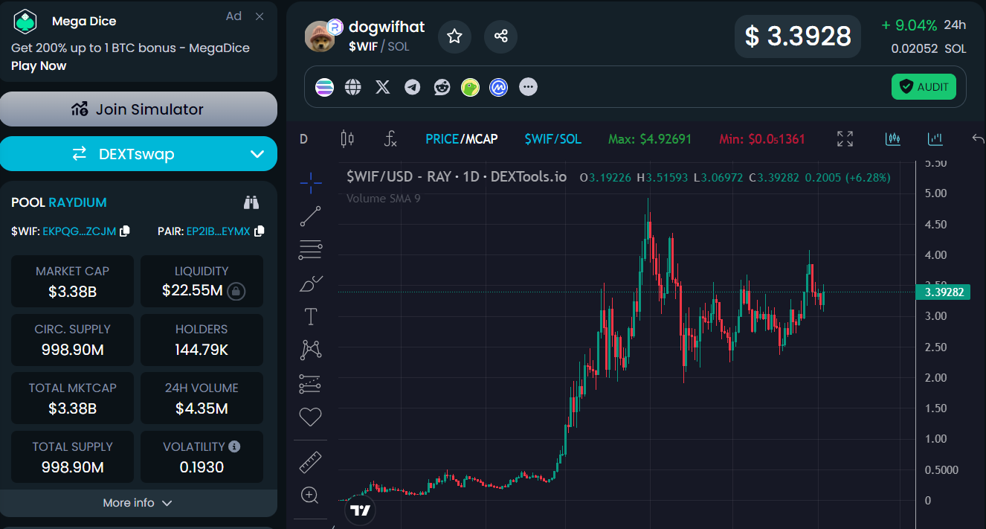Viewport: 986px width, 529px height.
Task: Open the project website globe icon
Action: coord(353,87)
